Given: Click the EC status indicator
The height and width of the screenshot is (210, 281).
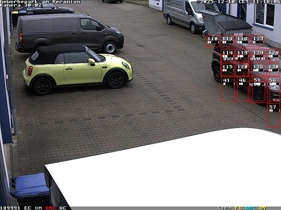Looking at the screenshot, I should tap(28, 208).
